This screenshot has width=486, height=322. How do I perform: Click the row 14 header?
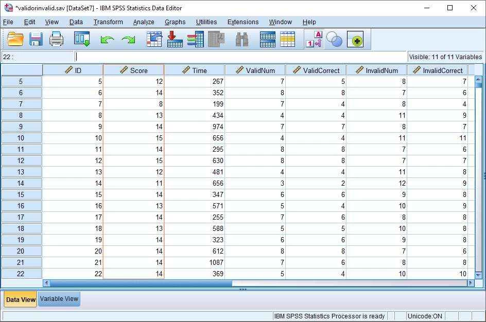pos(21,183)
